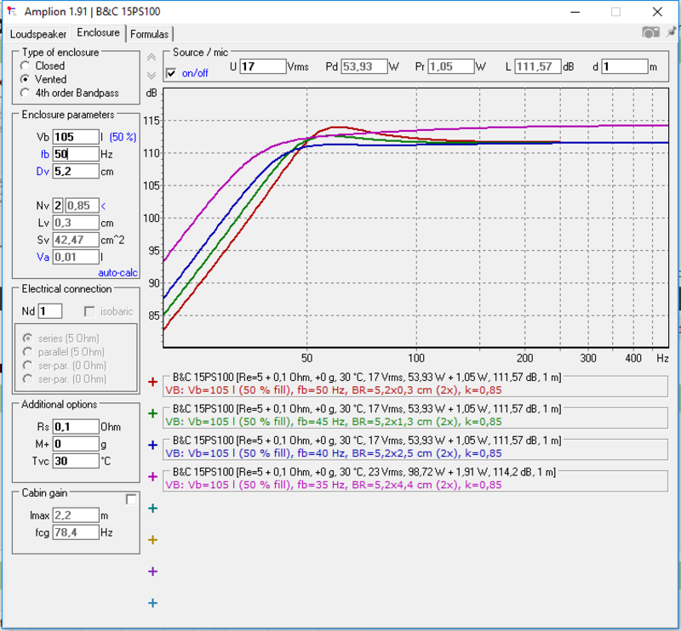Select the Vented enclosure option
This screenshot has width=681, height=631.
pyautogui.click(x=26, y=79)
